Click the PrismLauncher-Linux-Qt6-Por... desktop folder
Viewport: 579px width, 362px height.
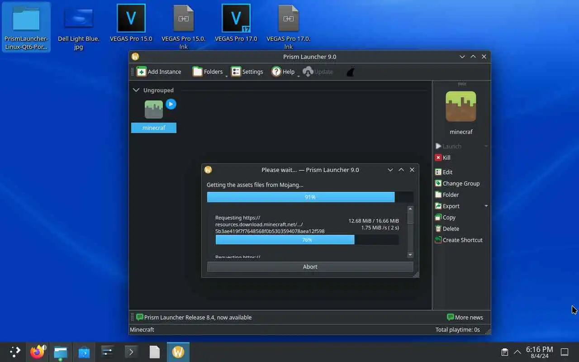coord(26,27)
